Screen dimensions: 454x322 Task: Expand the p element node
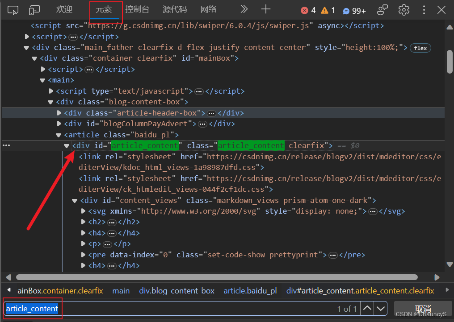point(84,244)
